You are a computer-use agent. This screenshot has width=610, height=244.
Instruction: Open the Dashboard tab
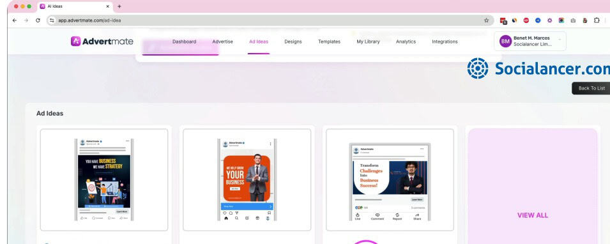184,42
